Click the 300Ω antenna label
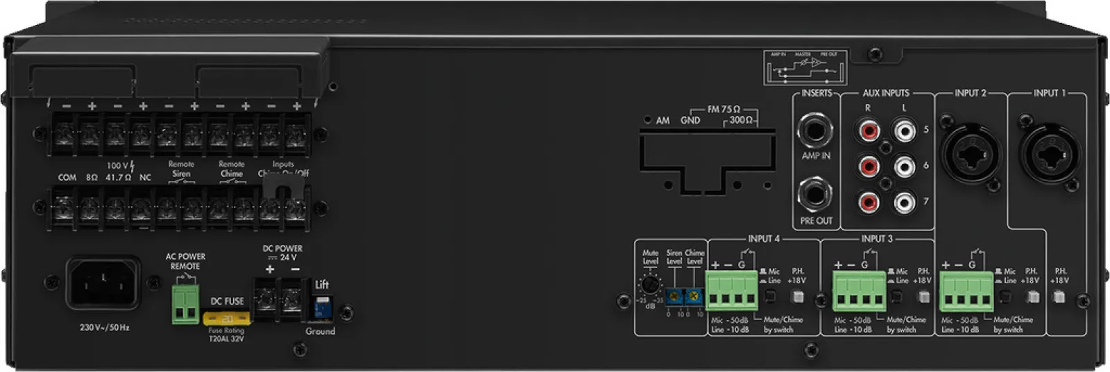Viewport: 1110px width, 372px height. pyautogui.click(x=740, y=121)
